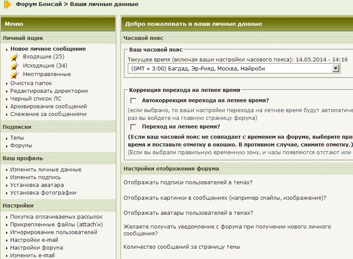Click the Часовой пояс section heading
Viewport: 353px width, 259px height.
(144, 38)
